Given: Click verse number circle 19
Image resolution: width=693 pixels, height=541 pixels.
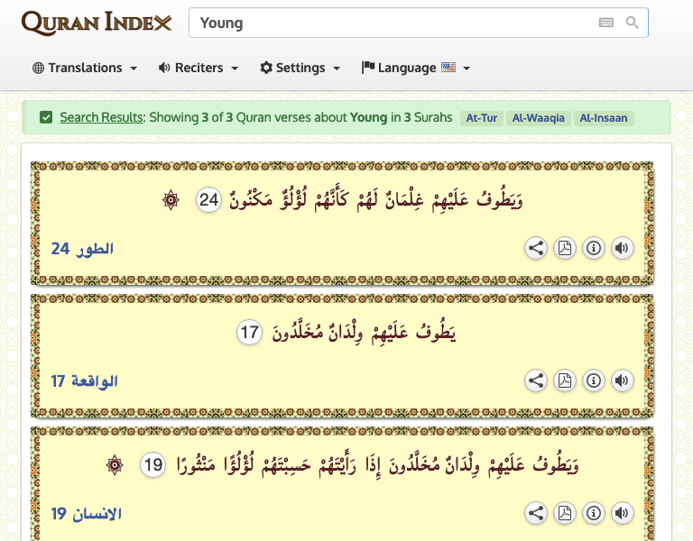Looking at the screenshot, I should pos(152,464).
